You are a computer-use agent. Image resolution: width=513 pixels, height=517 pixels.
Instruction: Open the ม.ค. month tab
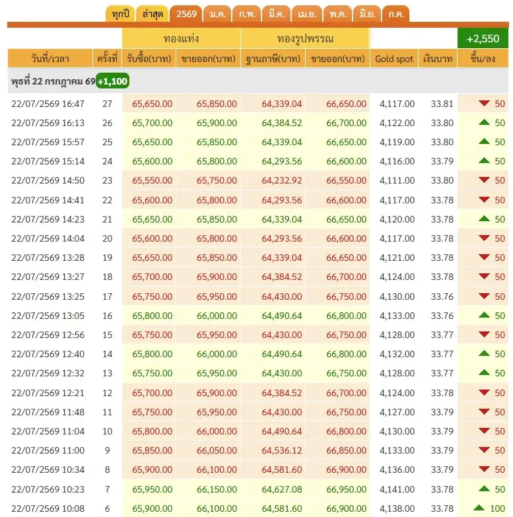click(218, 14)
